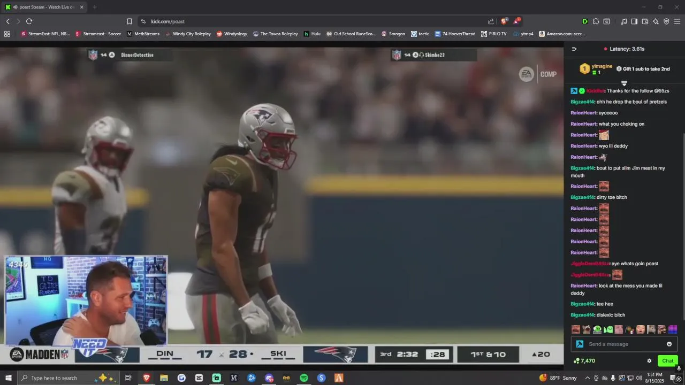Reload the page with the refresh button
685x385 pixels.
click(x=29, y=21)
